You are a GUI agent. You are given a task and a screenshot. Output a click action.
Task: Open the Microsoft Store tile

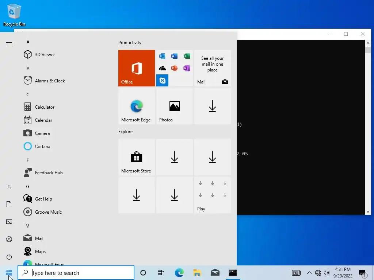click(137, 157)
